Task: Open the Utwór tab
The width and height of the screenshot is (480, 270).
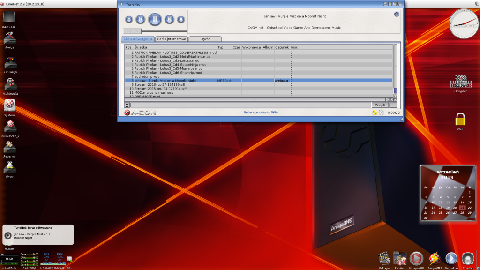Action: 205,39
